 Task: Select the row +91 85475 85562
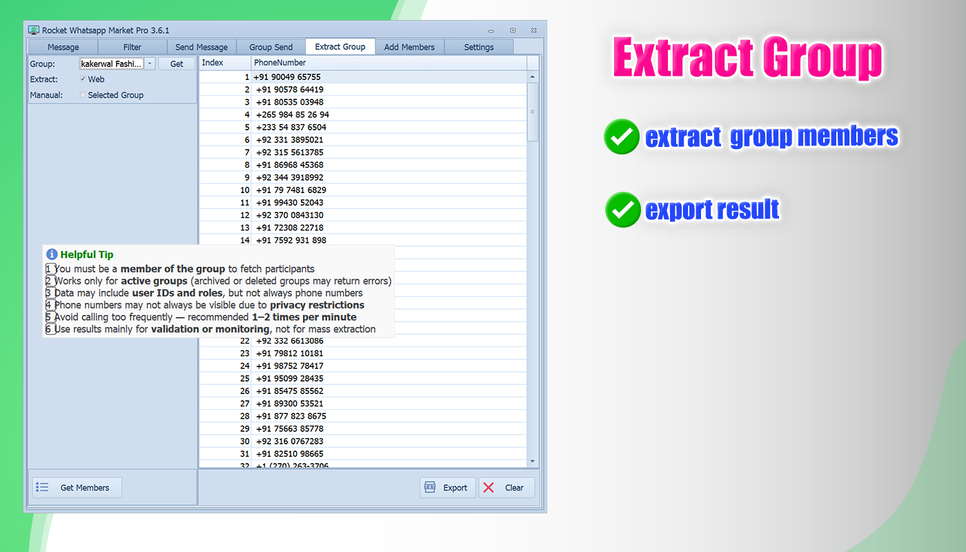[363, 391]
